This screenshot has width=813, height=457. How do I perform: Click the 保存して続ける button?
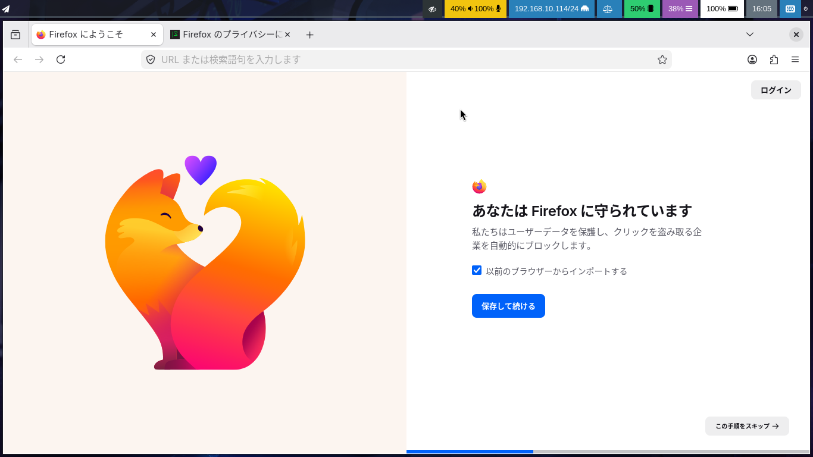pos(508,306)
